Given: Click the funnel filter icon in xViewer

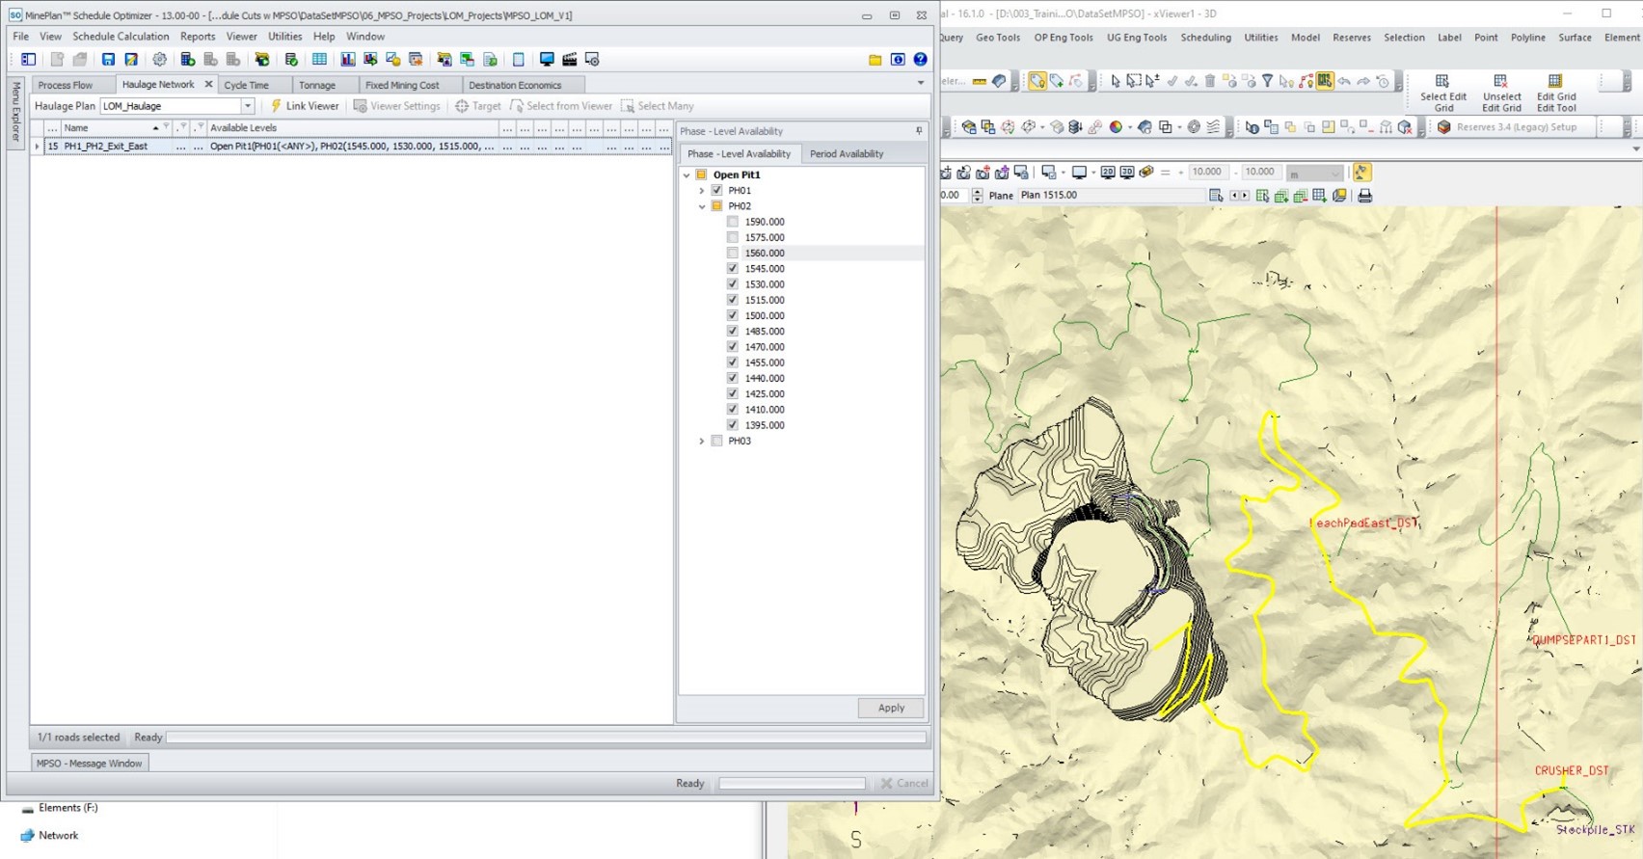Looking at the screenshot, I should coord(1268,82).
